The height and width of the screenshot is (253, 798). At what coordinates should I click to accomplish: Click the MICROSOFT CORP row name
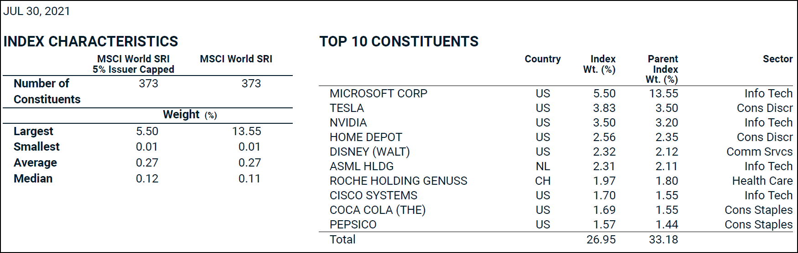[x=378, y=94]
